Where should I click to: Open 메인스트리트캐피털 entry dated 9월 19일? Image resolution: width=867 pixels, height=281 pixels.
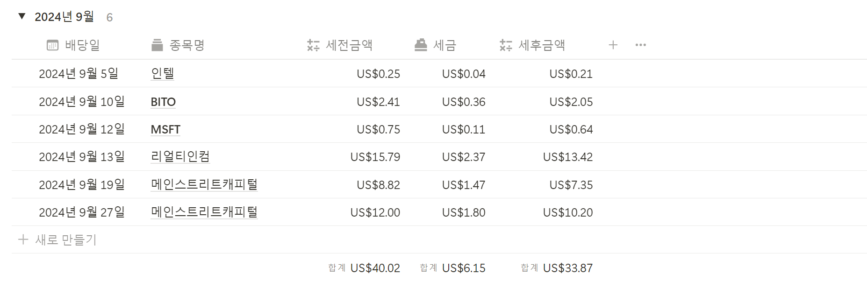(204, 184)
